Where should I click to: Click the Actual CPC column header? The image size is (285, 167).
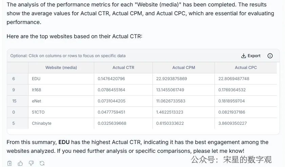point(246,68)
